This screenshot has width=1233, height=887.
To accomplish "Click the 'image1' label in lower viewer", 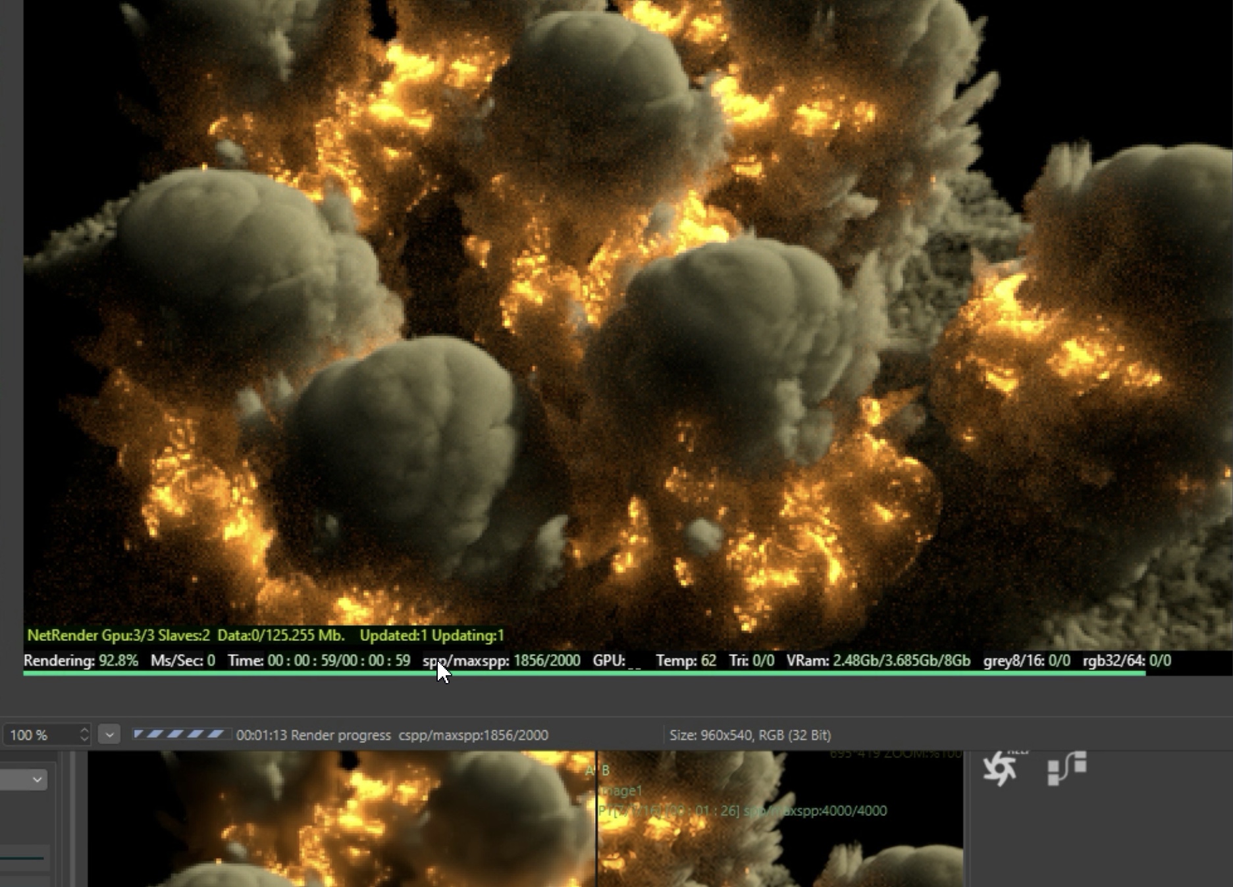I will pyautogui.click(x=620, y=790).
